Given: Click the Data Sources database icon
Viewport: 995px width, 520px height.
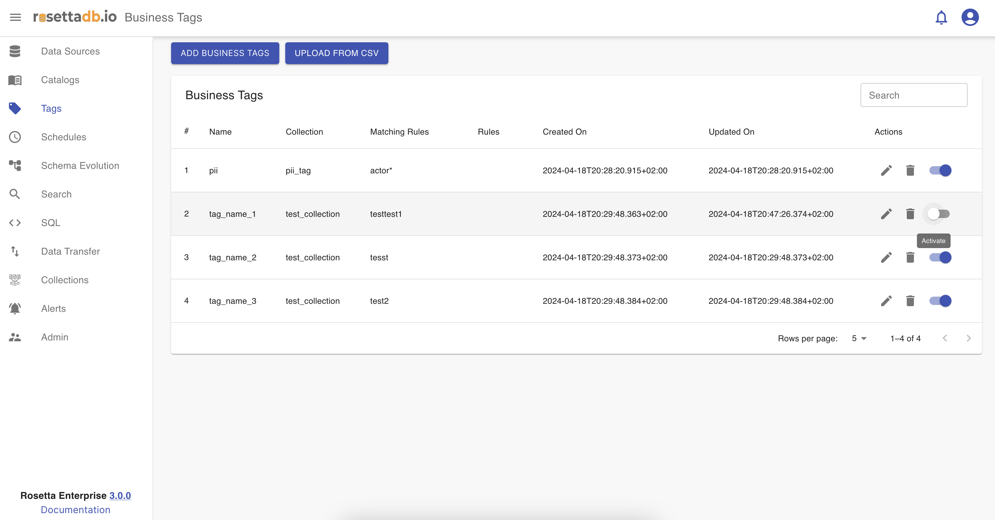Looking at the screenshot, I should point(15,51).
